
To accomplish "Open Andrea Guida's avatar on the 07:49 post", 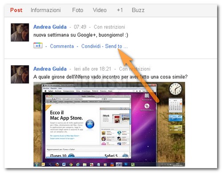I will (x=20, y=32).
